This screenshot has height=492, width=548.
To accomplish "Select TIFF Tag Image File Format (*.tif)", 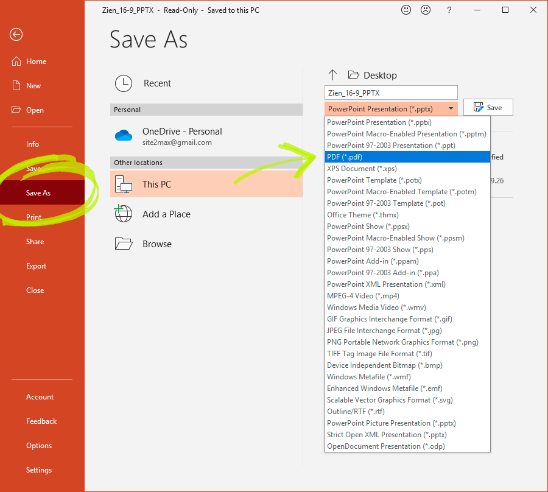I will click(x=407, y=354).
